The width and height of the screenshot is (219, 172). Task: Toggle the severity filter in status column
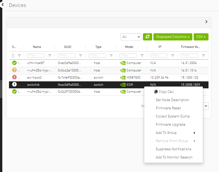[13, 56]
